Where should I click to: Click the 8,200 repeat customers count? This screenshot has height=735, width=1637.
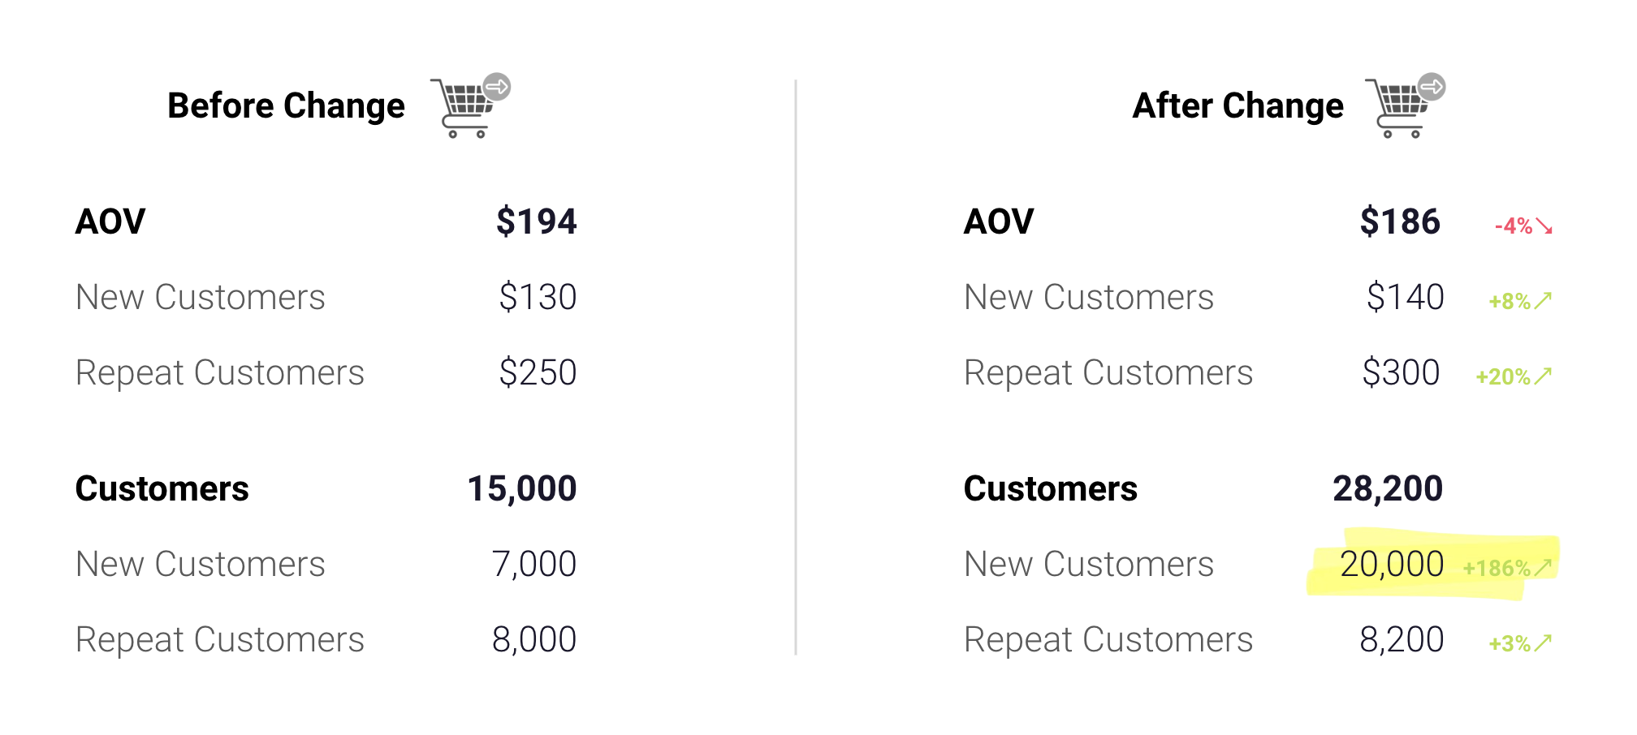coord(1402,639)
